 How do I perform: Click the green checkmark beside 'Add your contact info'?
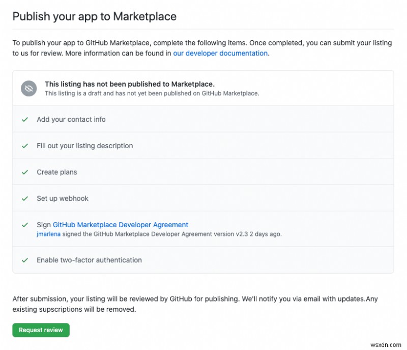pyautogui.click(x=24, y=119)
